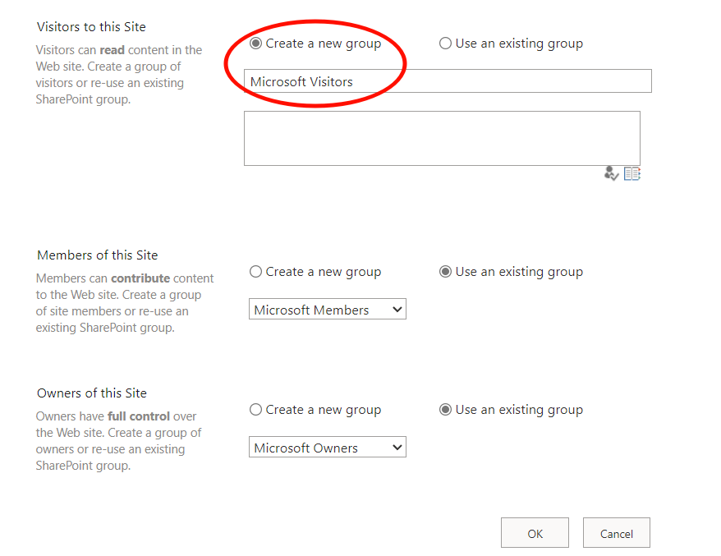Click the Check Names icon
Viewport: 721px width, 556px height.
[611, 173]
